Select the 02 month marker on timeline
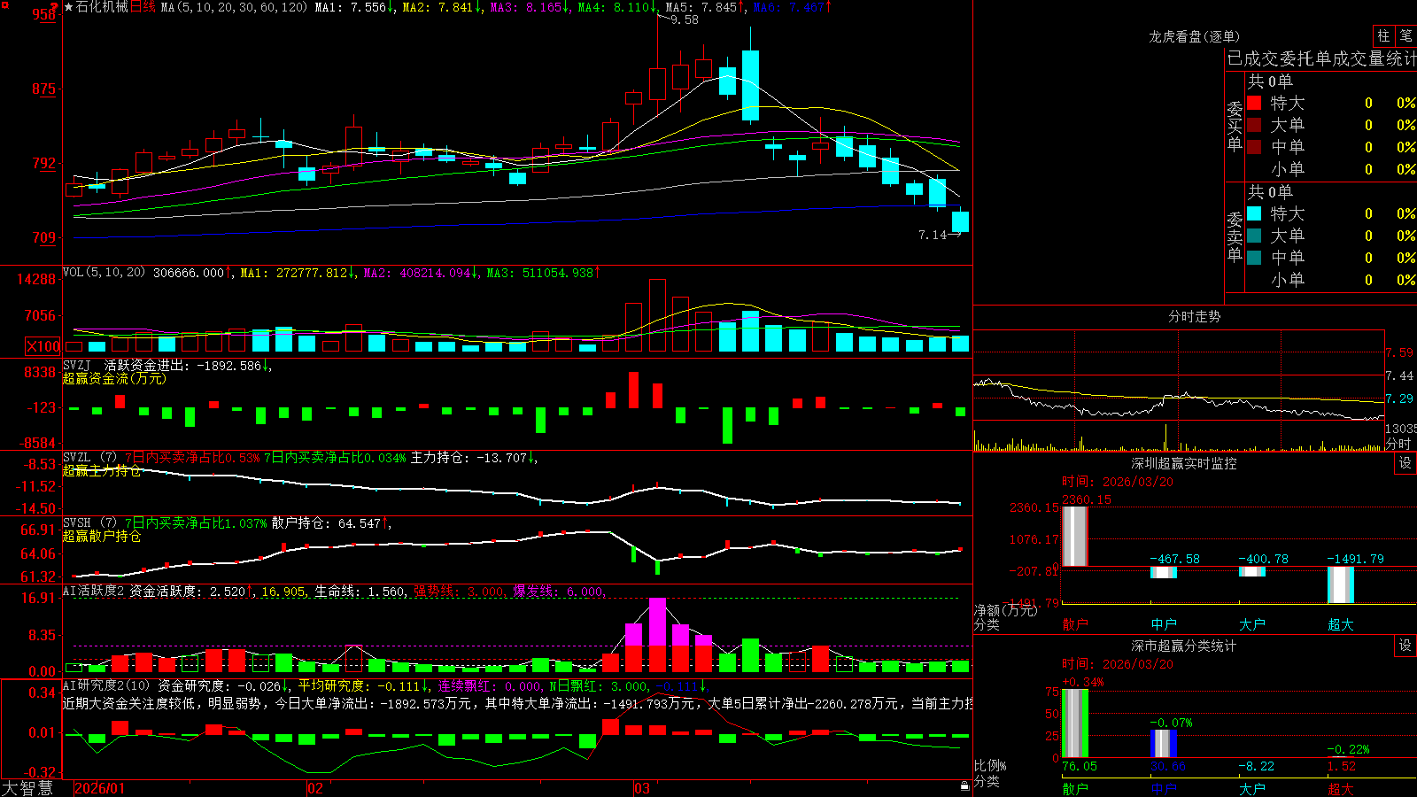 pos(314,788)
